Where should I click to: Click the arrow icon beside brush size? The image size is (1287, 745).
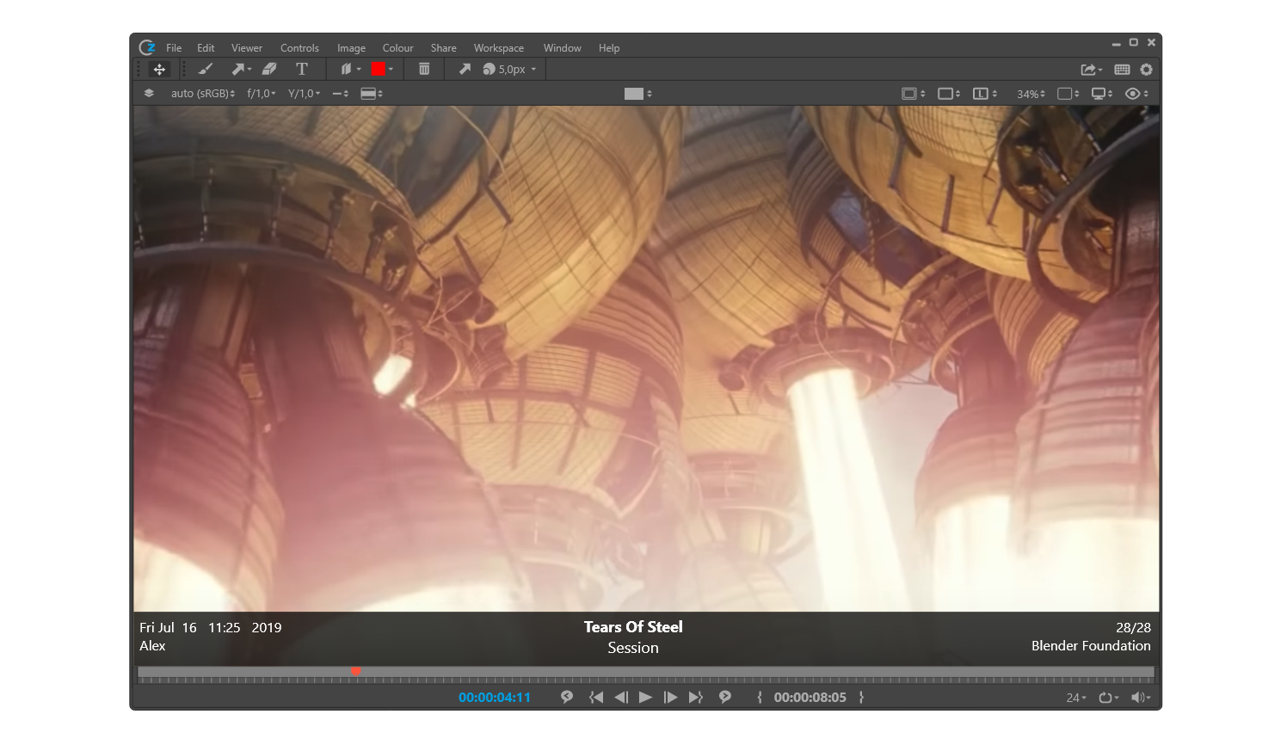point(465,69)
